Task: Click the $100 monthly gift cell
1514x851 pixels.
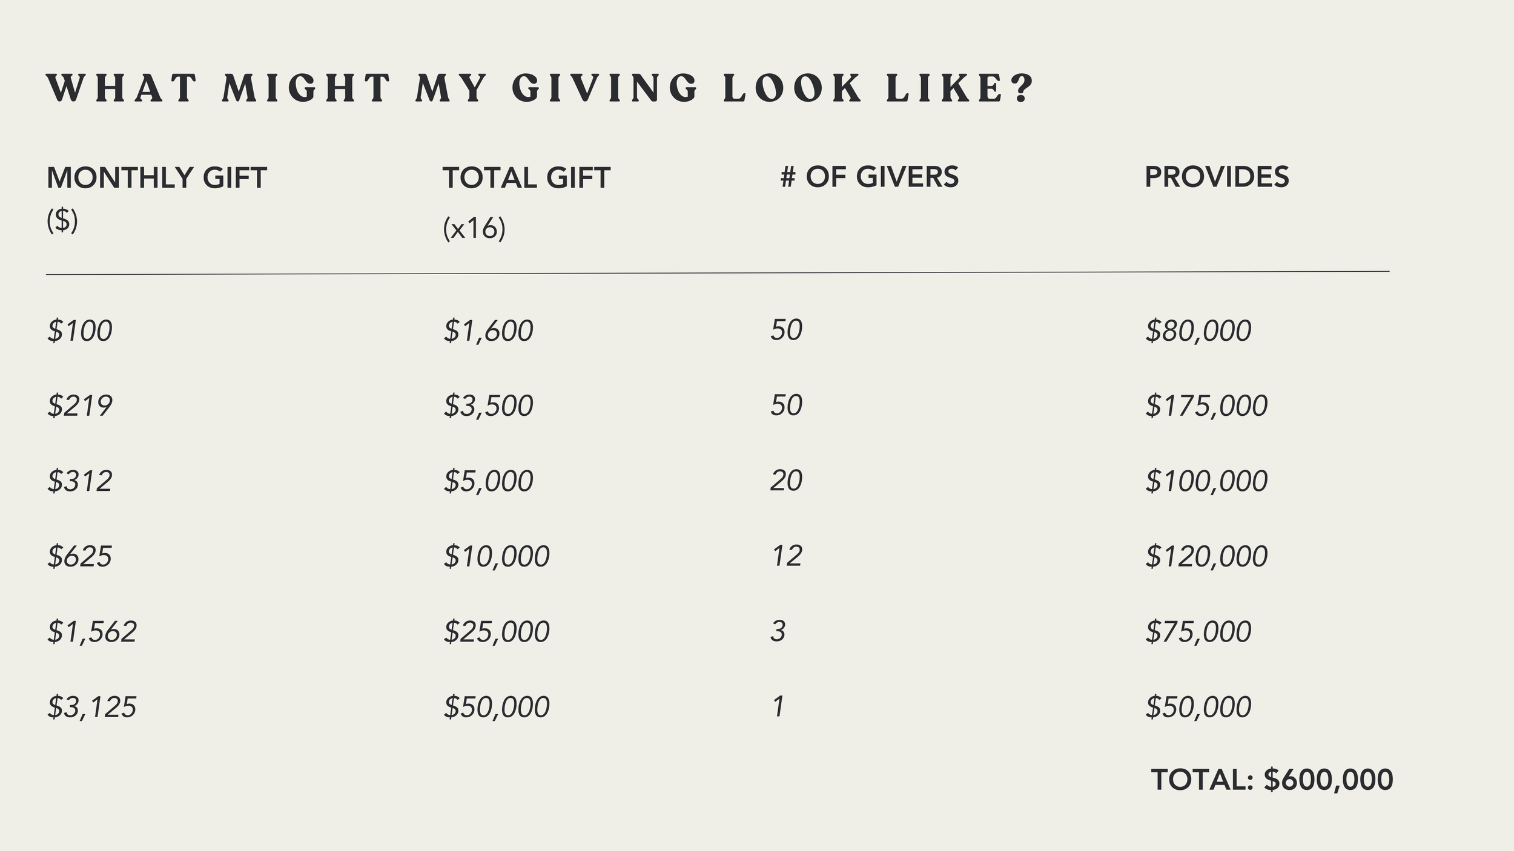Action: click(80, 331)
